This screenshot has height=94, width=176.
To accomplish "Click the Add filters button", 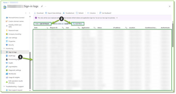I will click(x=78, y=24).
